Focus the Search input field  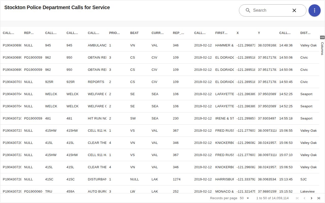(270, 10)
